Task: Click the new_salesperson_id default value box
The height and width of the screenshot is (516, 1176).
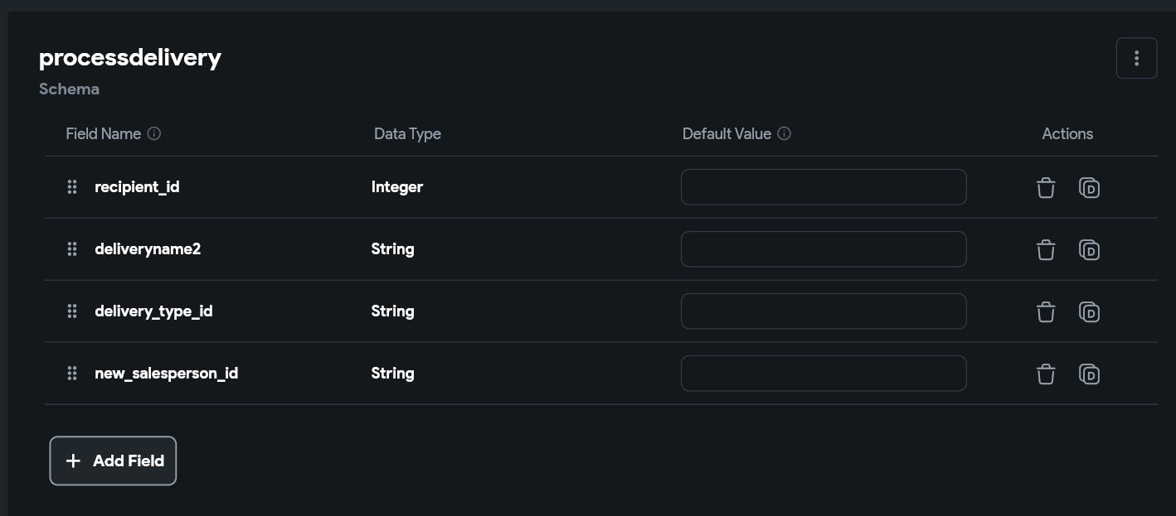Action: click(824, 374)
